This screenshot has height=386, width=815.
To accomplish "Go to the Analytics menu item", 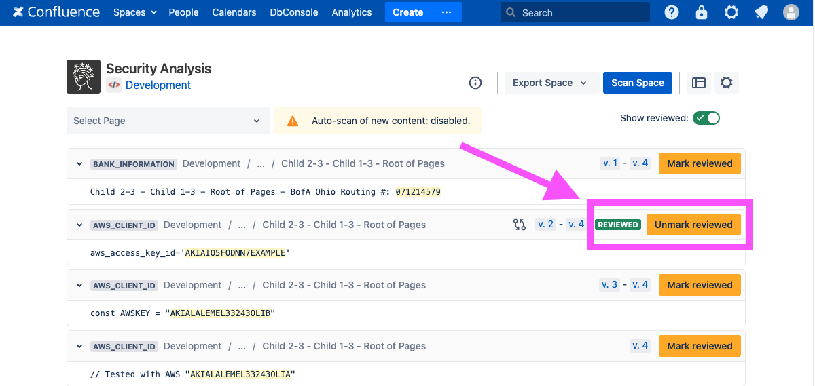I will (x=352, y=12).
